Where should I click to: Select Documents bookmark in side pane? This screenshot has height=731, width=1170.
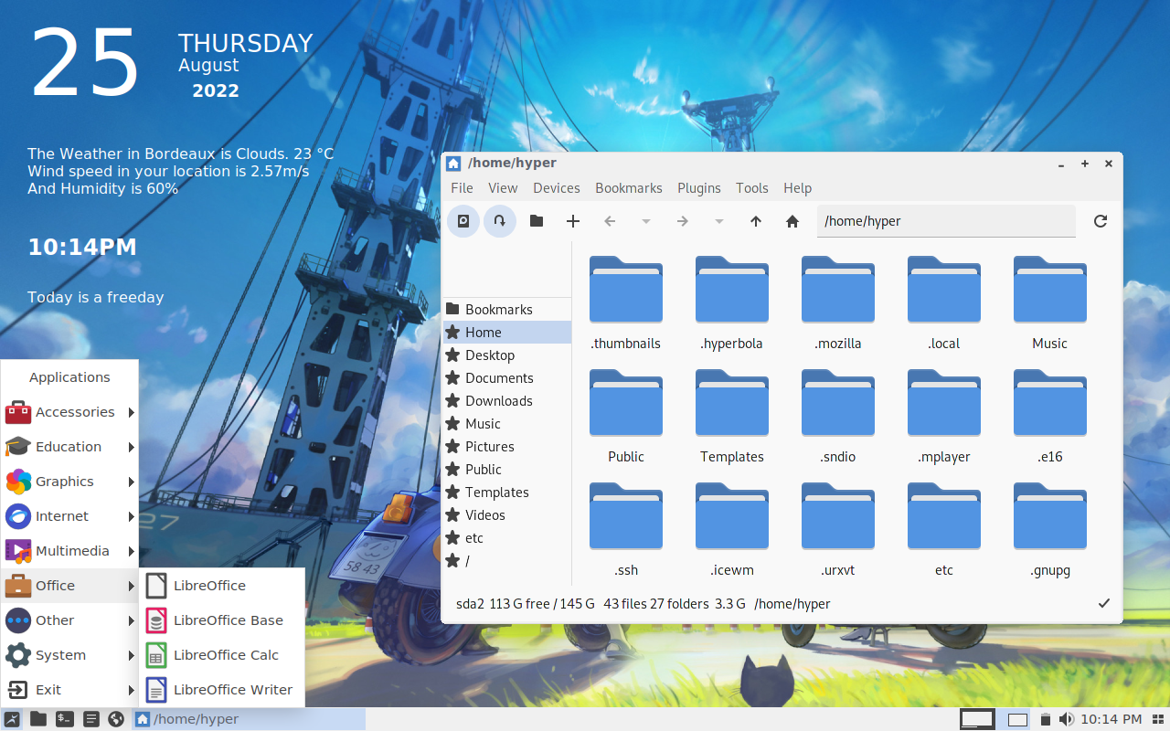coord(507,378)
